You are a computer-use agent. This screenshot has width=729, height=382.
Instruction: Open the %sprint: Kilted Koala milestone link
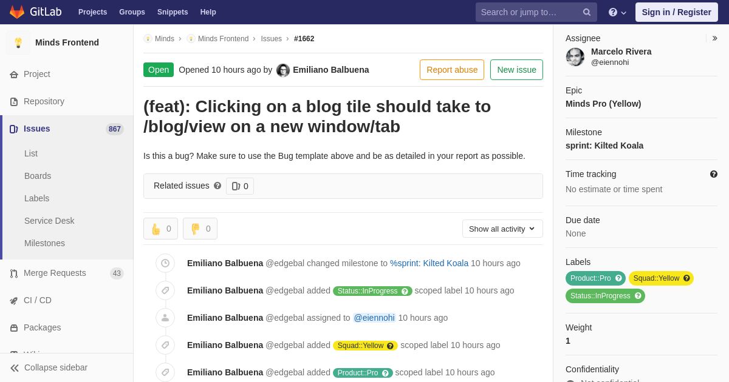(429, 263)
